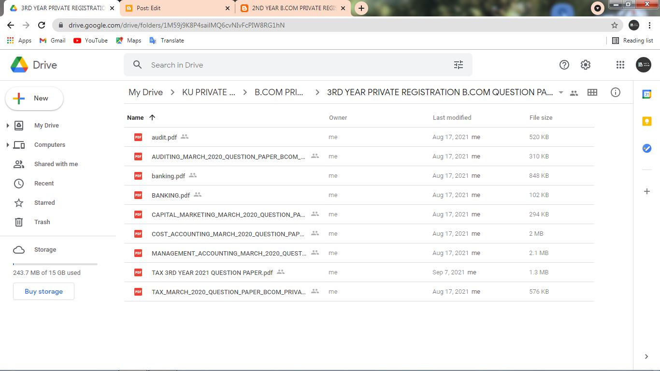Click Buy storage button

tap(43, 291)
